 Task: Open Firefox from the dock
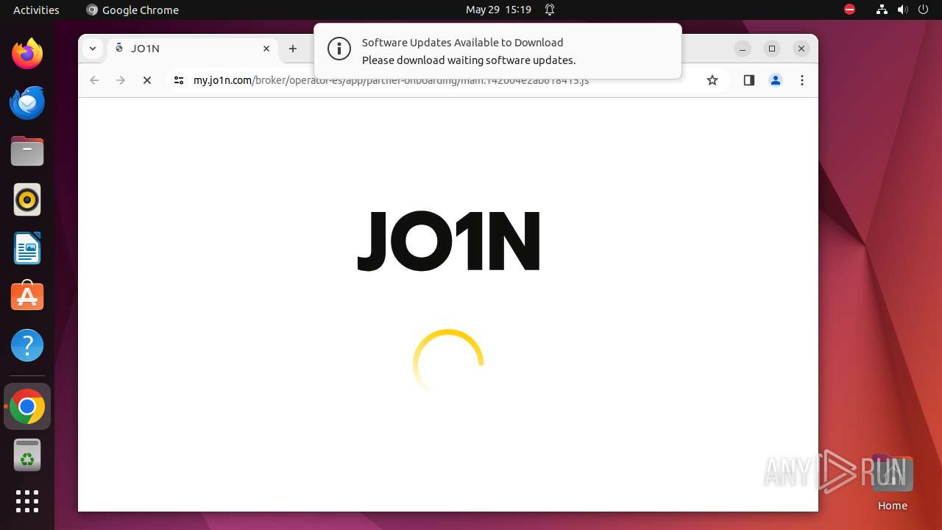point(27,54)
